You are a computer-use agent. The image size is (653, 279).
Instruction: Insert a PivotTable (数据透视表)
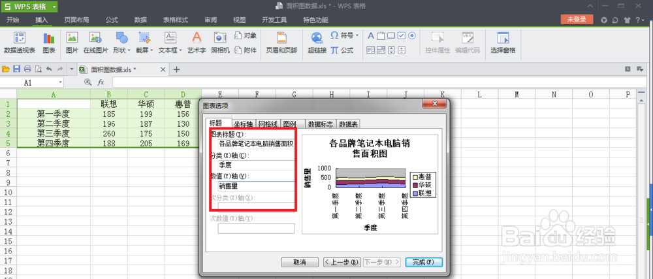click(19, 43)
